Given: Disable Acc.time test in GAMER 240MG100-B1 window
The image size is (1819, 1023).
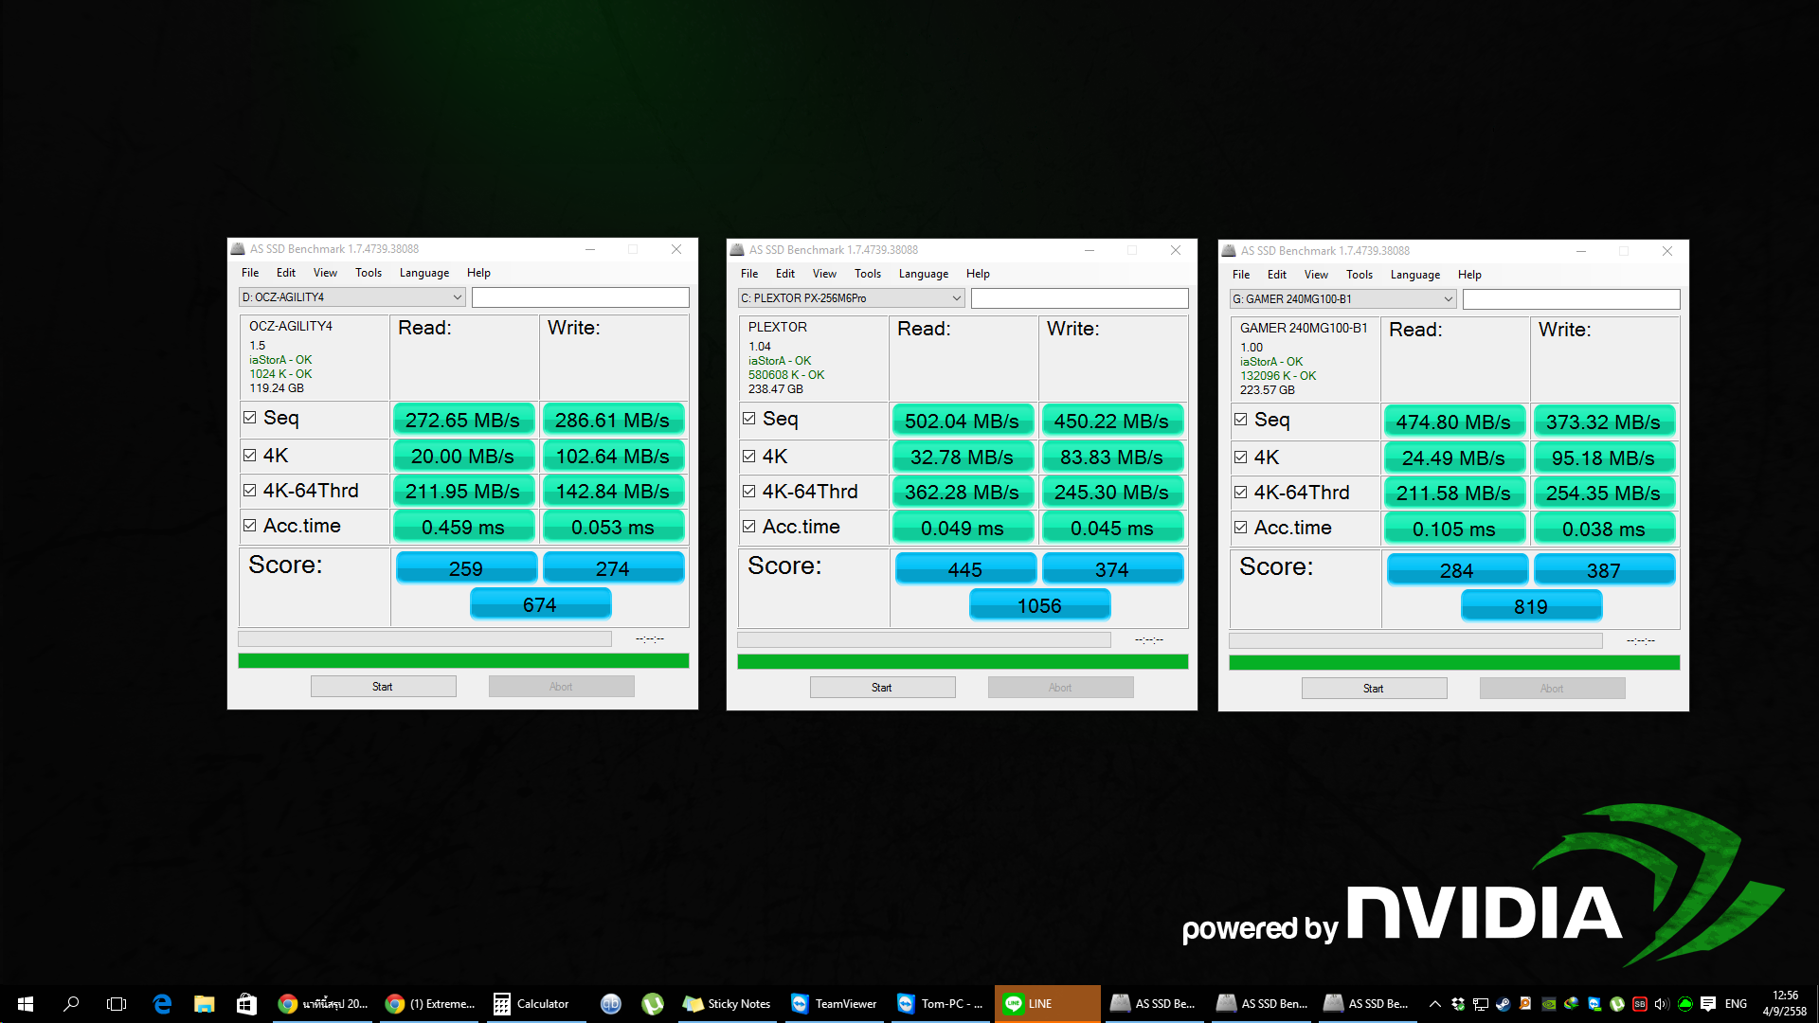Looking at the screenshot, I should click(x=1241, y=528).
